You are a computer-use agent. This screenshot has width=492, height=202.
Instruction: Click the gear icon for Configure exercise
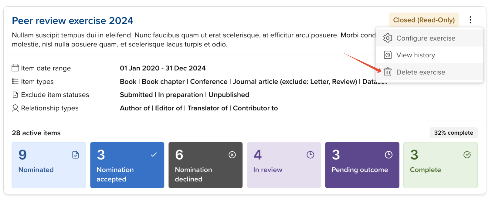coord(388,38)
